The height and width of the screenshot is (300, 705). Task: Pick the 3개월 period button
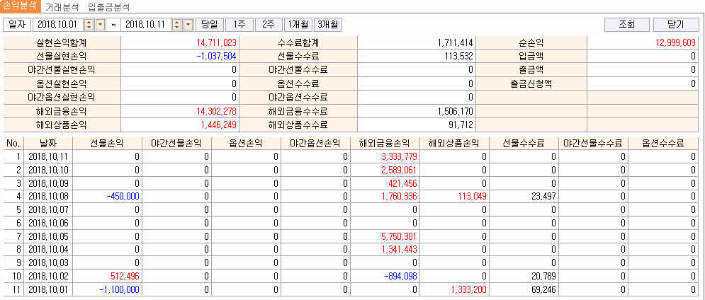coord(328,25)
